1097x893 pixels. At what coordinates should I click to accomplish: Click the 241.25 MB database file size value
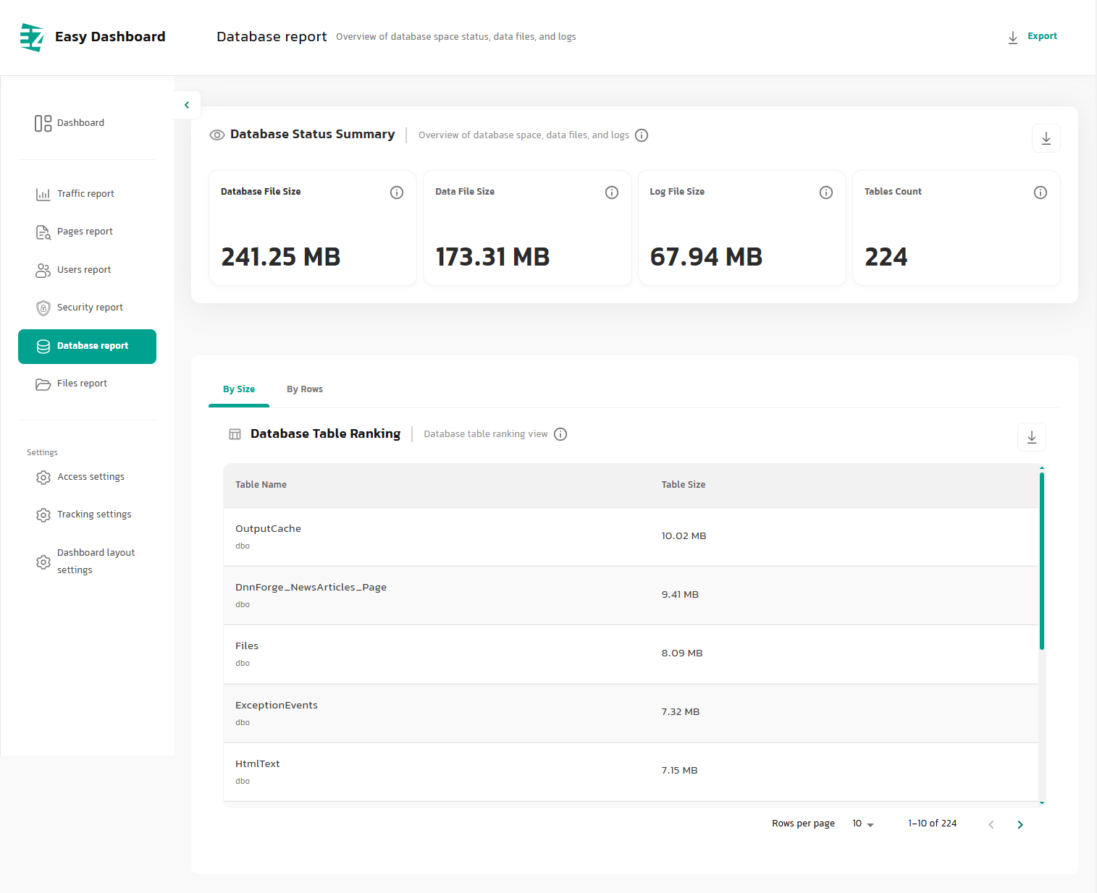point(281,257)
